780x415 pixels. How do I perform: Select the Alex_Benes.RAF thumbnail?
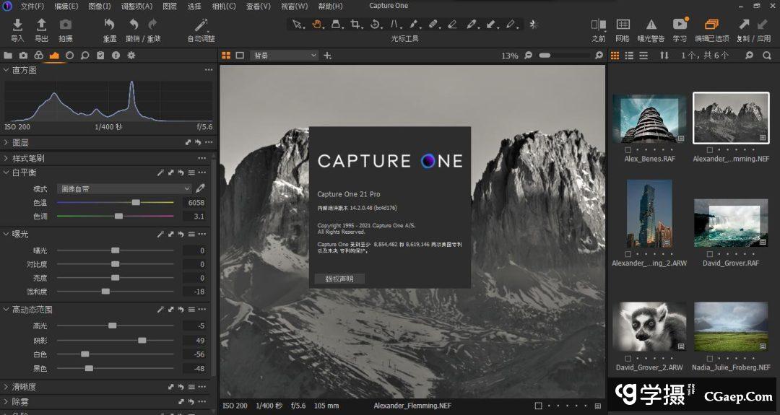click(x=649, y=118)
